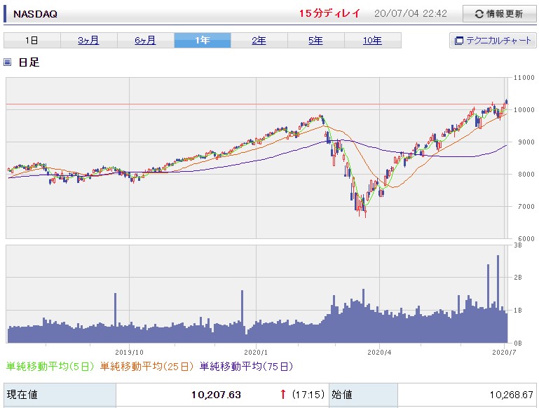Click the March 2020 low candlestick
The width and height of the screenshot is (539, 408).
point(365,212)
